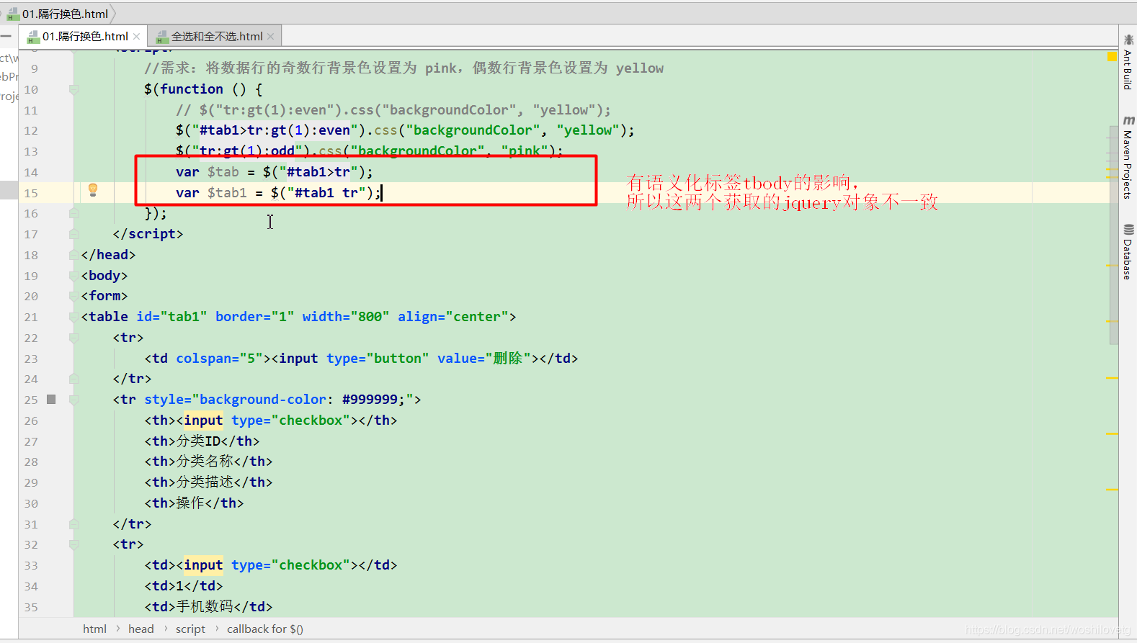Click the width="800" attribute on line 21
The height and width of the screenshot is (643, 1137).
click(346, 317)
